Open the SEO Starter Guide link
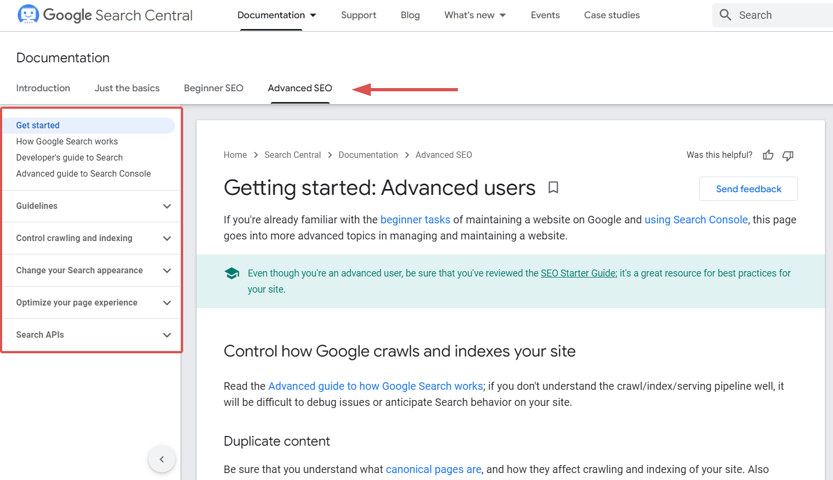Screen dimensions: 833x480 point(578,273)
